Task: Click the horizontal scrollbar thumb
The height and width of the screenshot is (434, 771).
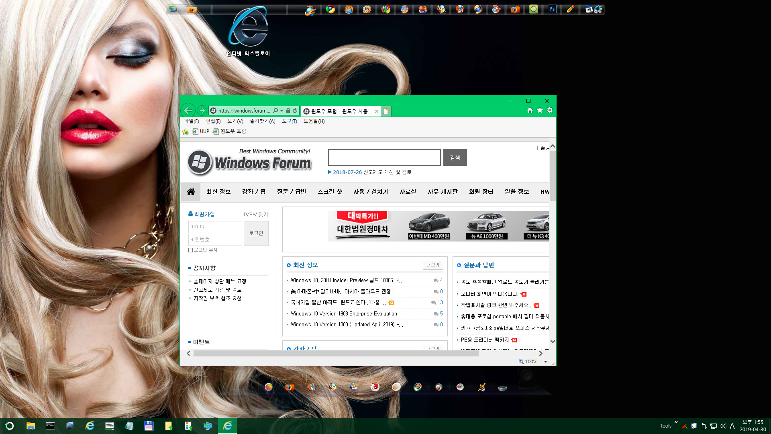Action: [336, 354]
